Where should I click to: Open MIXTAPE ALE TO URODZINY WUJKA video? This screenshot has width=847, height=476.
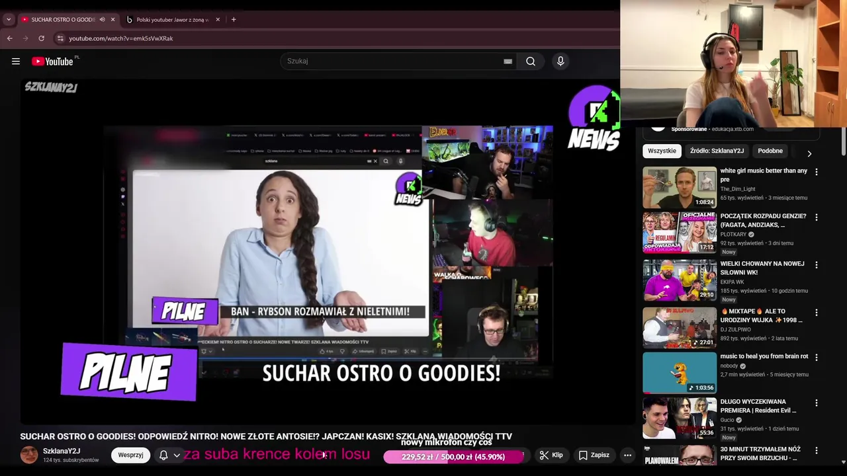(761, 315)
